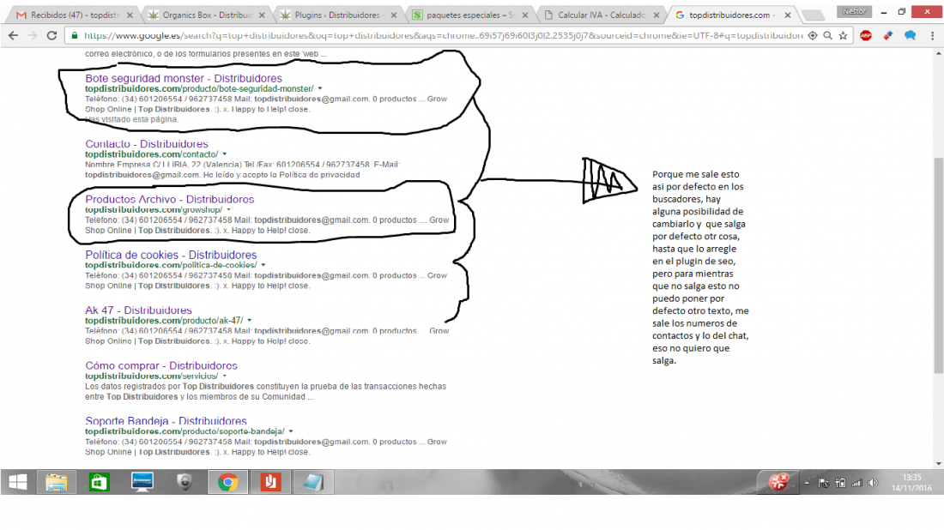Close the Calcular IVA tab
Viewport: 944px width, 530px height.
pos(657,15)
